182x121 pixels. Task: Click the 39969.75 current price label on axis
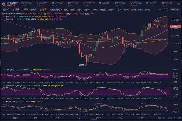(175, 26)
